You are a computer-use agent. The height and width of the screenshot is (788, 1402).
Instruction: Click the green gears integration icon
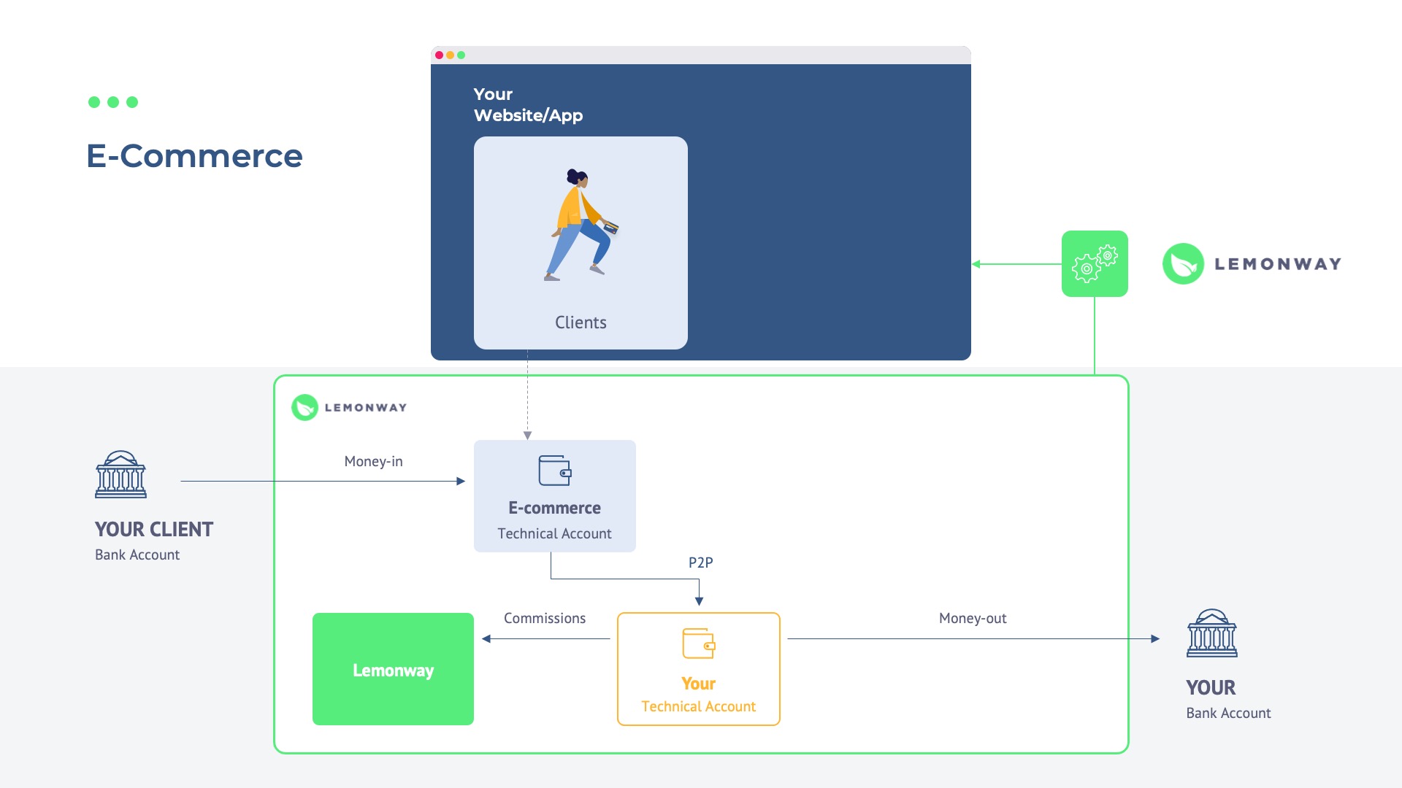(x=1095, y=263)
